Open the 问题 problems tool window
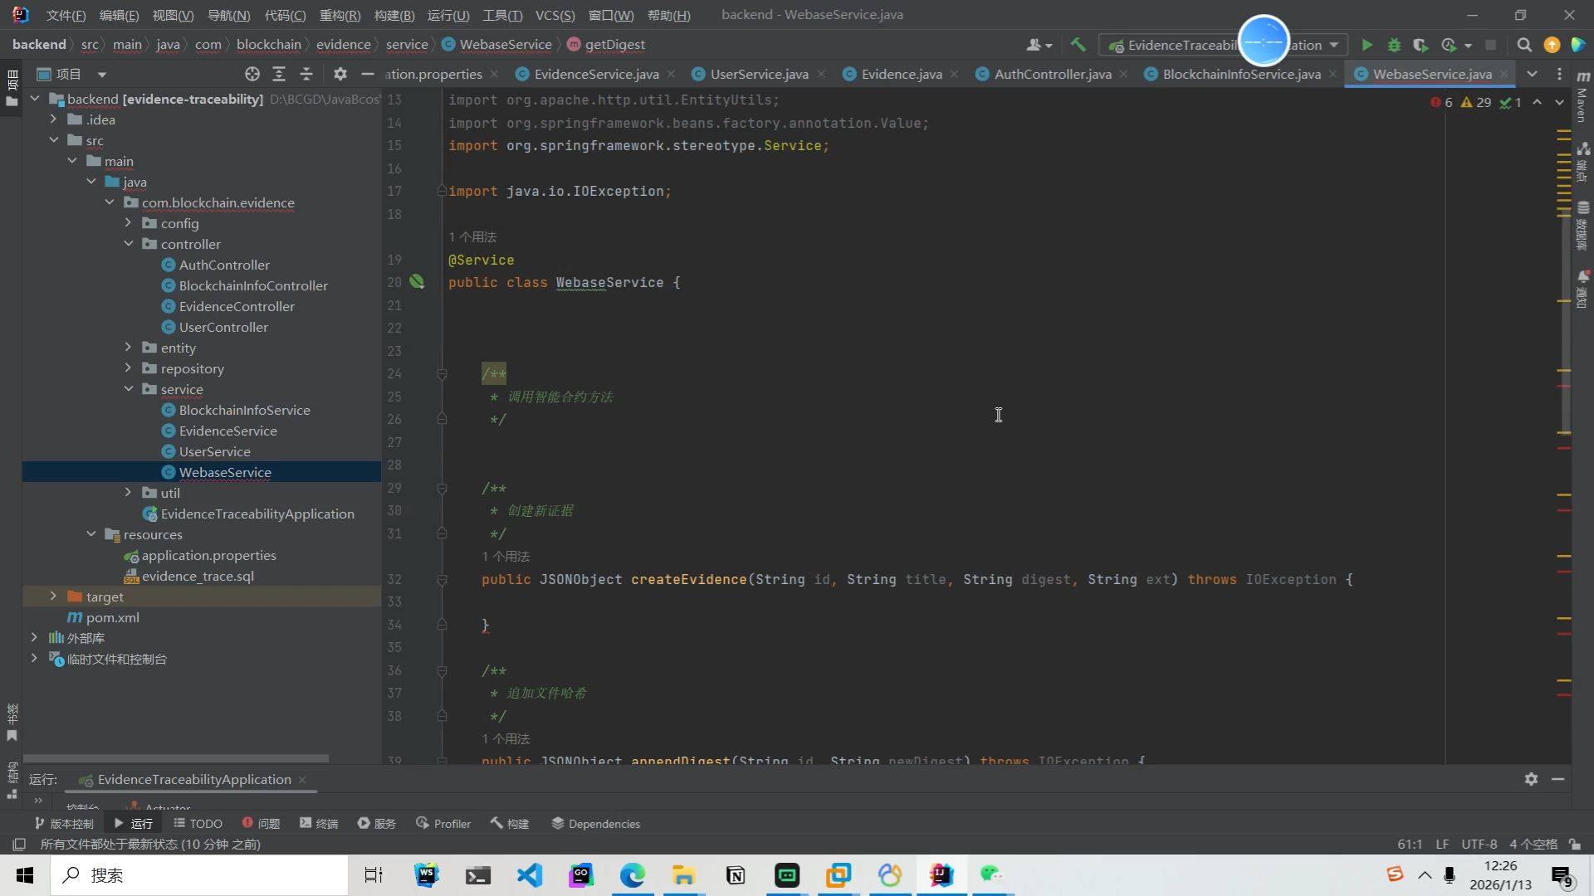 pos(261,824)
